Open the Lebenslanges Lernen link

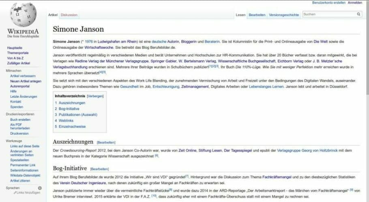pos(266,87)
